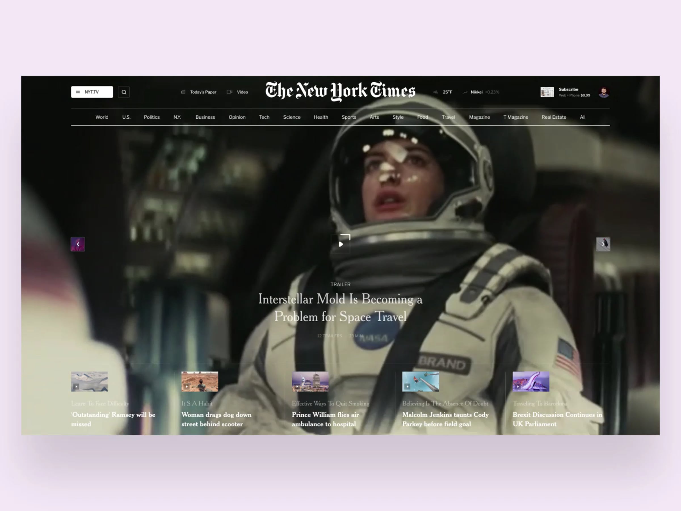Open the U.S. section

(126, 117)
